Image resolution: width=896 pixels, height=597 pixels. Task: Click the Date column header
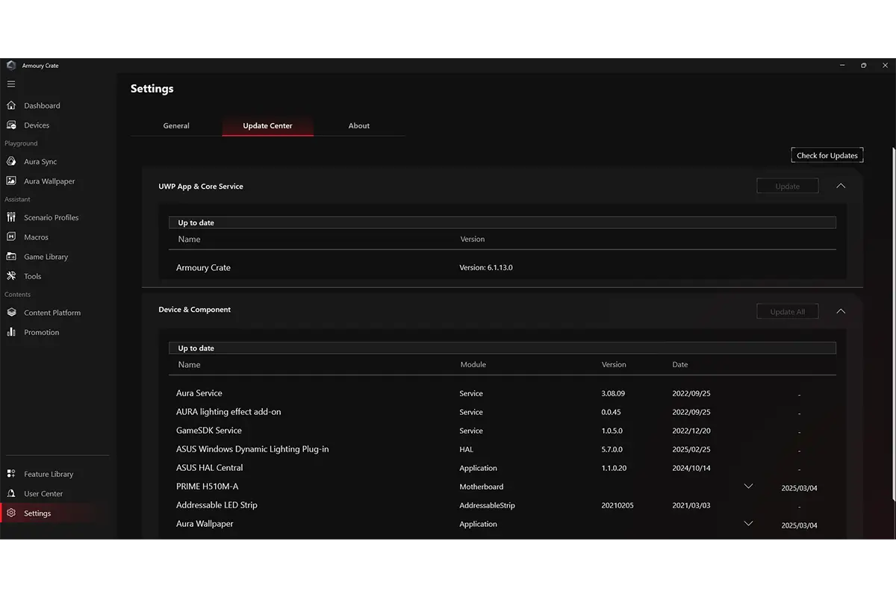pyautogui.click(x=680, y=365)
